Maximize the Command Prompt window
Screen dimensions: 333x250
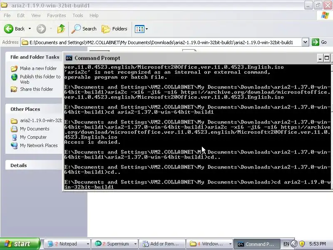(x=327, y=58)
